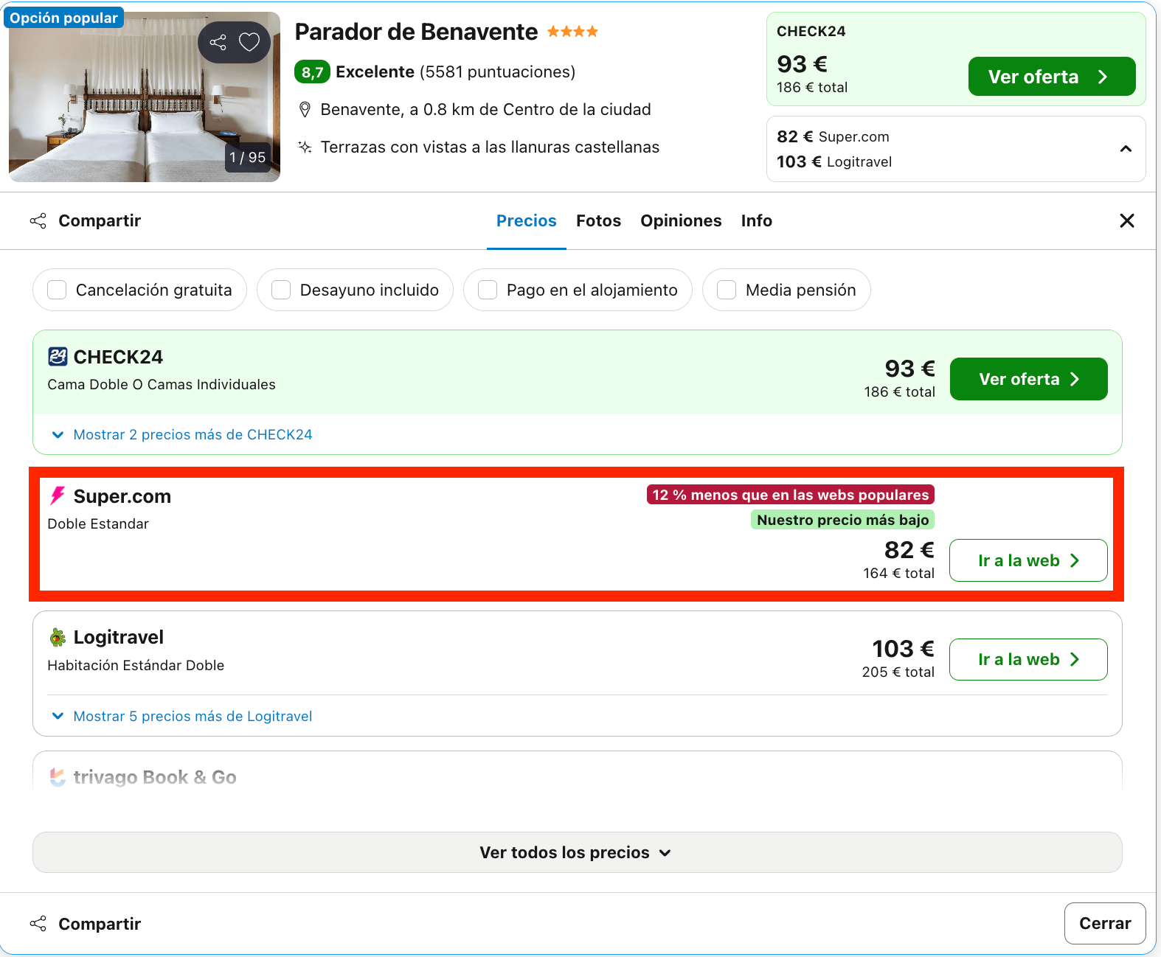Click the 164 € total text
This screenshot has height=957, width=1161.
(x=898, y=573)
